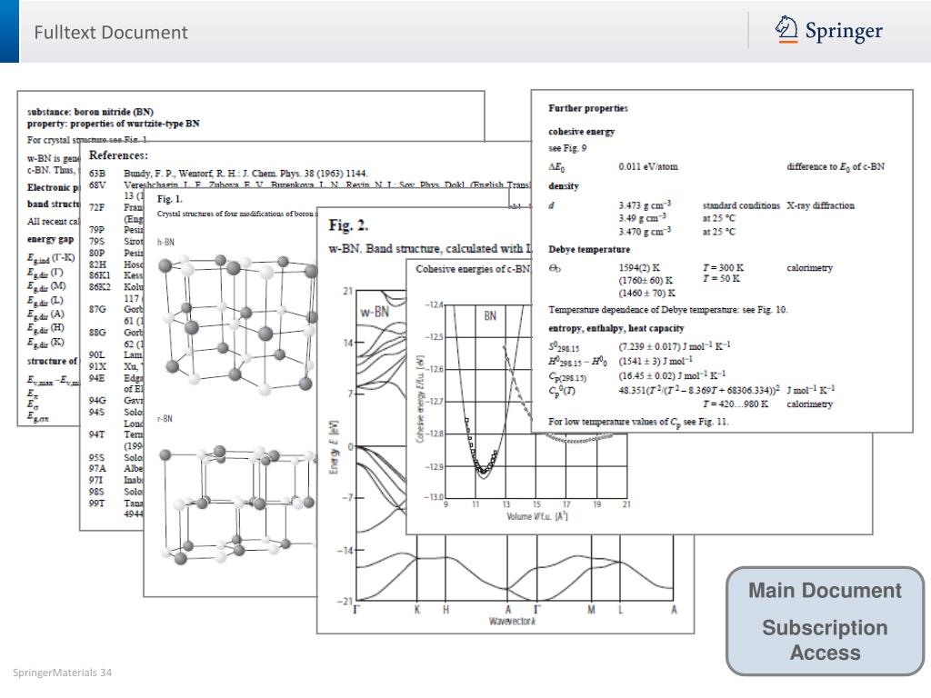Open the r-BN crystal structure image
The image size is (931, 698).
pos(237,504)
